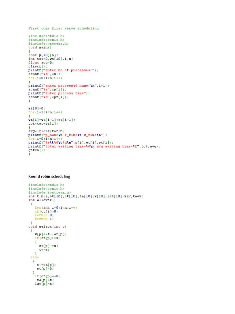The image size is (235, 314).
Task: Click the line 't+=ct[p];'
Action: coord(47,265)
